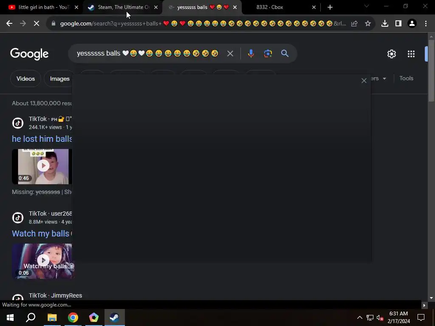Open the Google apps grid
The image size is (435, 326).
pyautogui.click(x=411, y=54)
